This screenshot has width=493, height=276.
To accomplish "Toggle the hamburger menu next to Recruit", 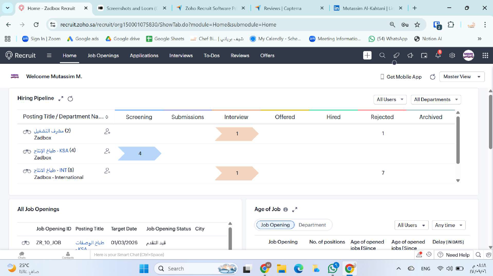I will pos(49,55).
